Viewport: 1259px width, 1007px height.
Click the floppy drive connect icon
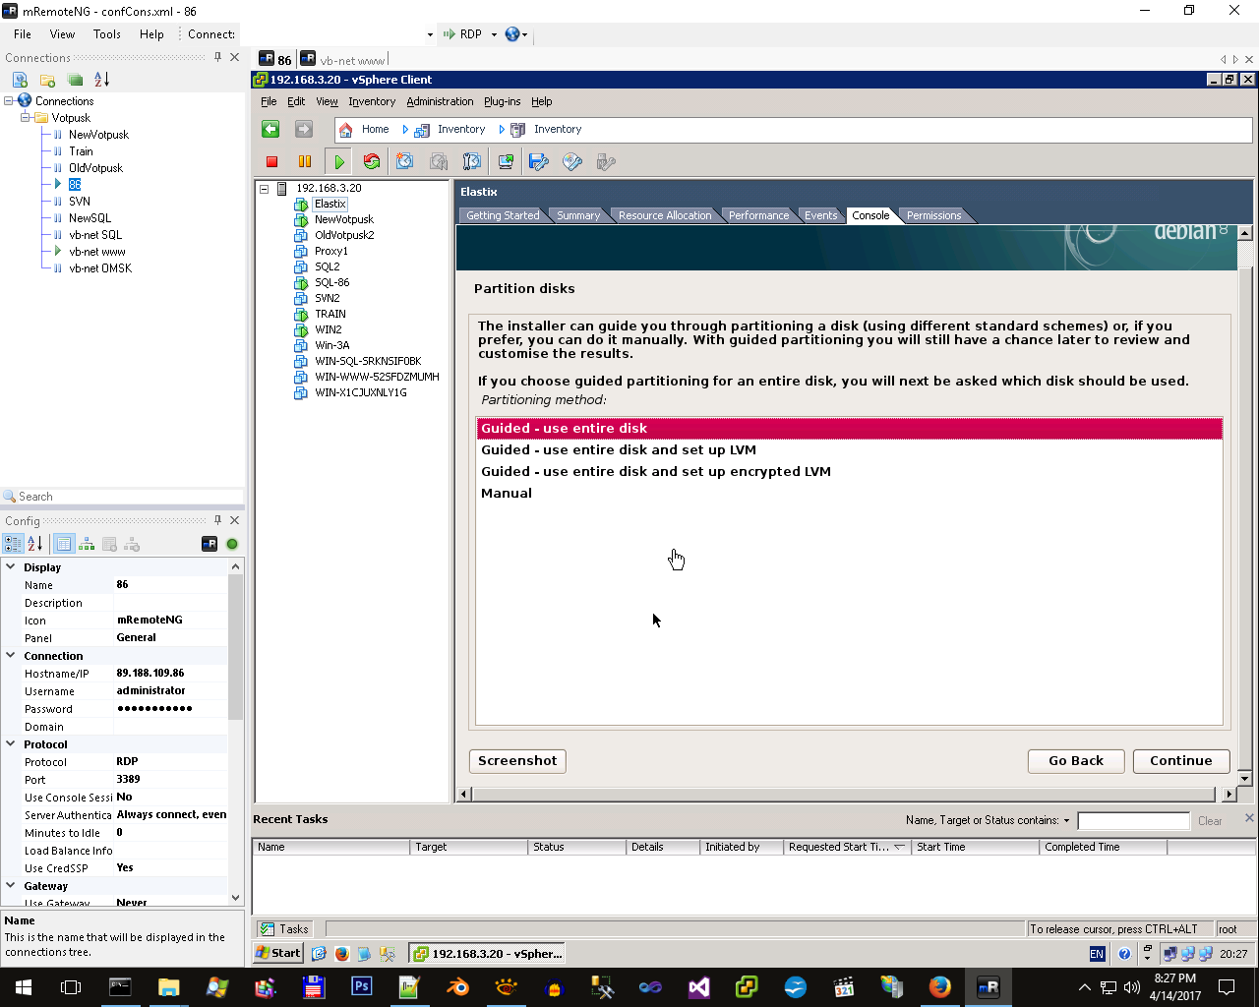(x=538, y=162)
